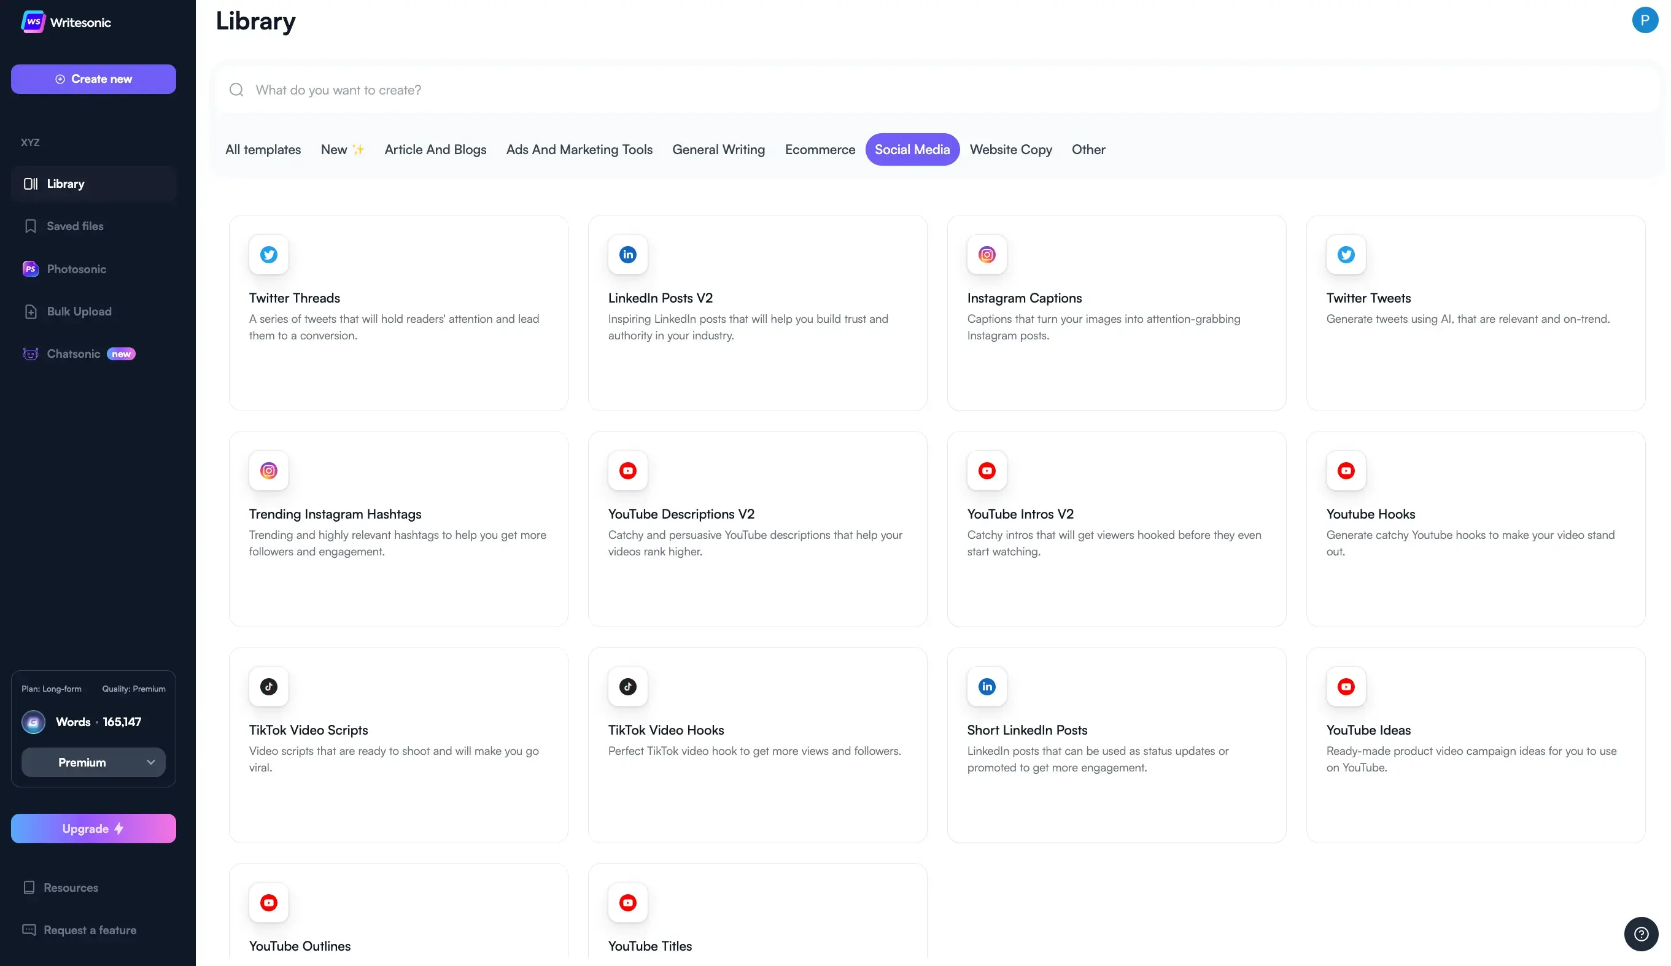Open the TikTok Video Scripts icon

(x=268, y=686)
